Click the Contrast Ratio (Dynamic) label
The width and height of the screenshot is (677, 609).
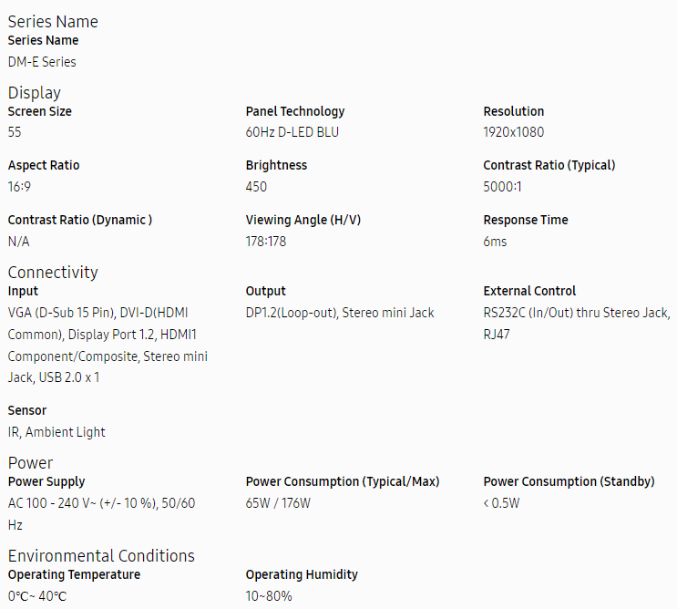pos(80,220)
